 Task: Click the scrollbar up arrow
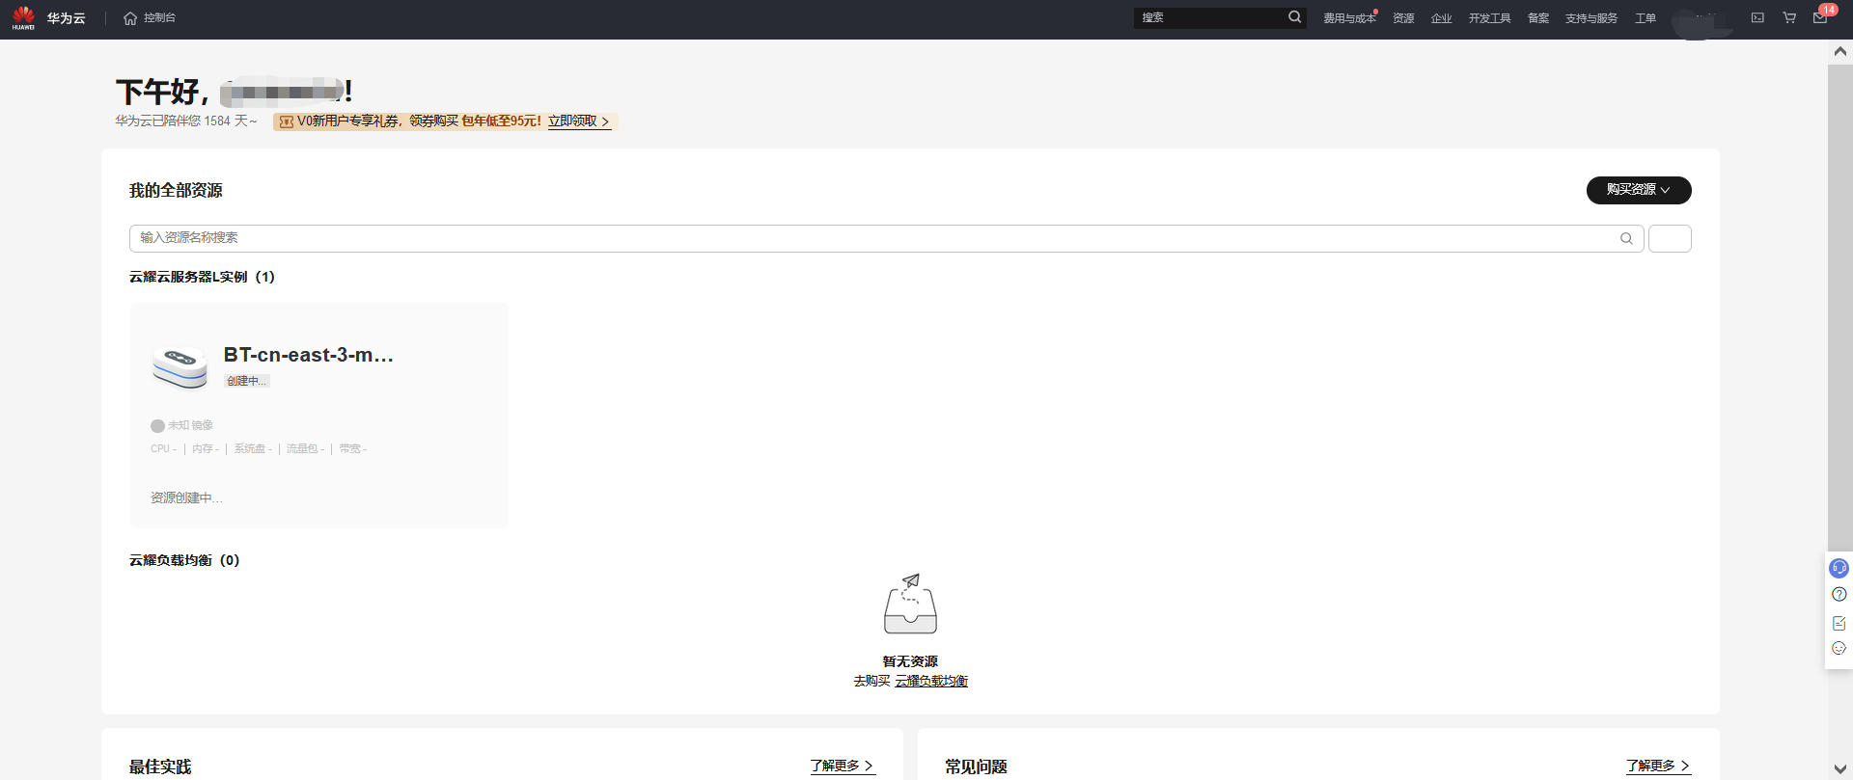pos(1839,51)
